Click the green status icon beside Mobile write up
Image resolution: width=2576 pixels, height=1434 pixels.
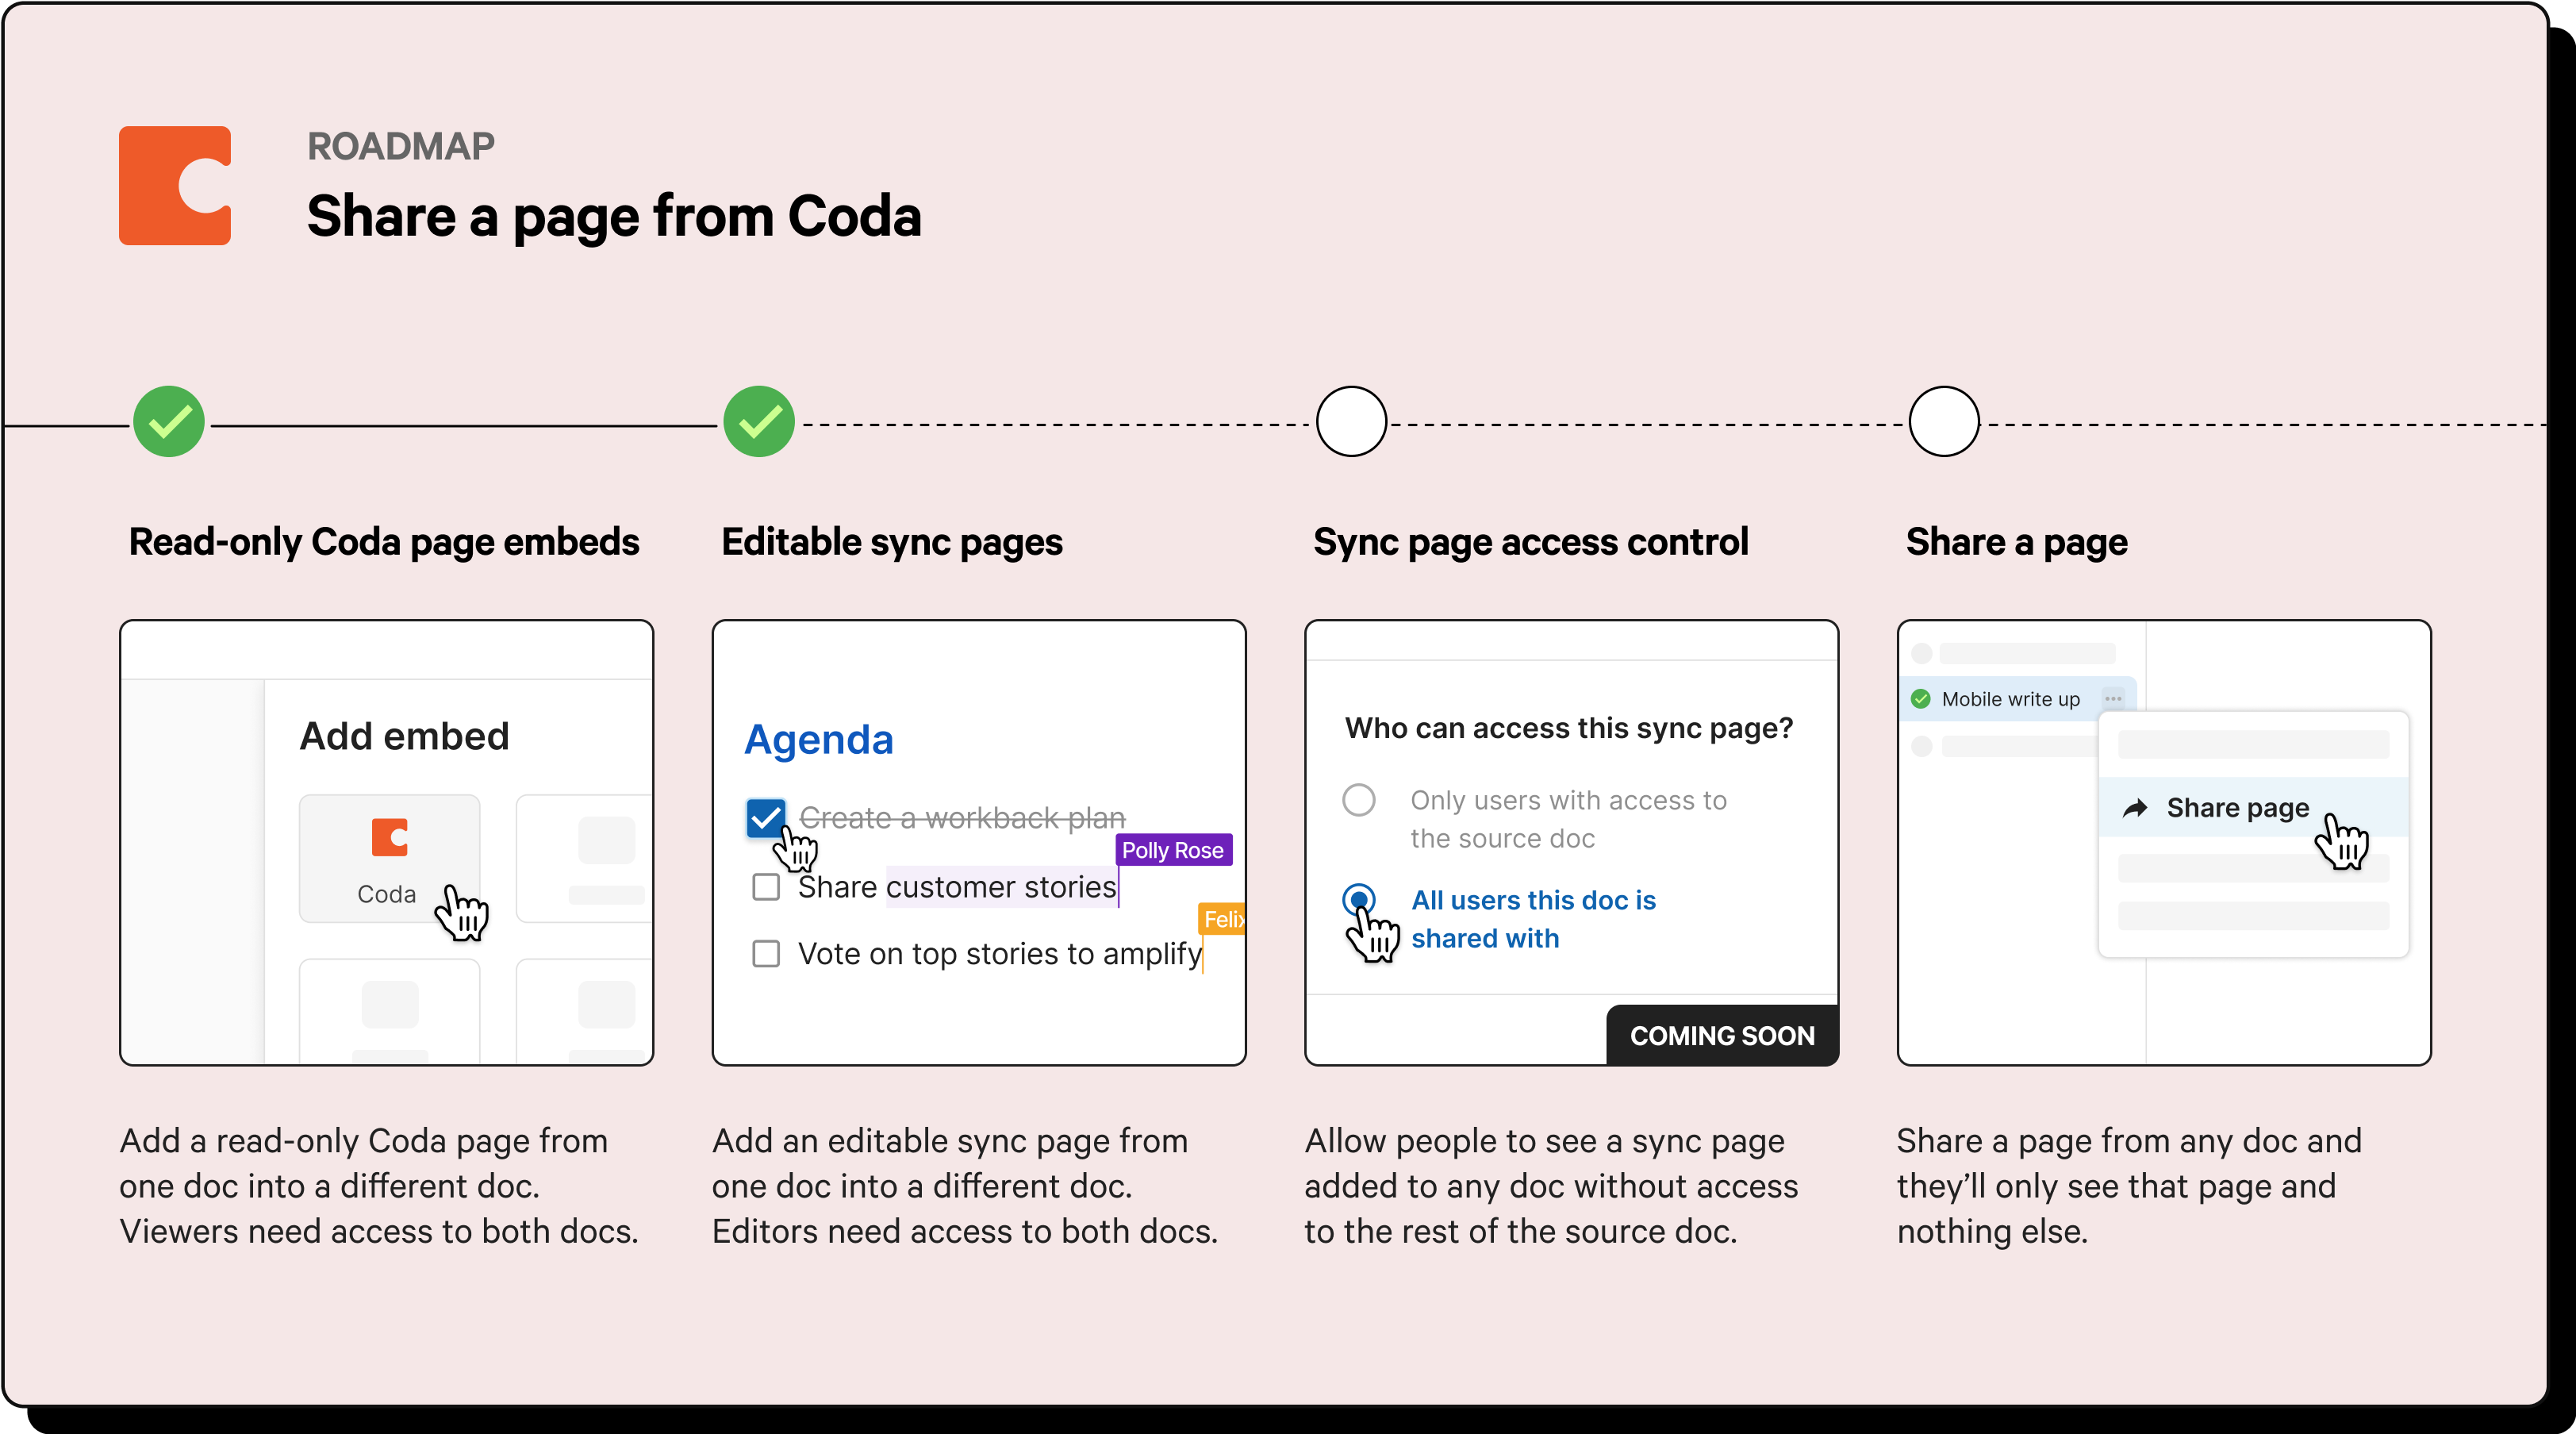[x=1920, y=699]
